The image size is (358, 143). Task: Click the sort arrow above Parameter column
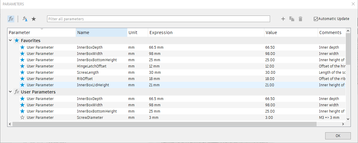[x=42, y=29]
